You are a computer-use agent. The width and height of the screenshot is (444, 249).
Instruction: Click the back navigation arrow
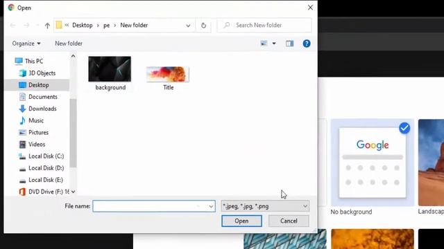12,26
